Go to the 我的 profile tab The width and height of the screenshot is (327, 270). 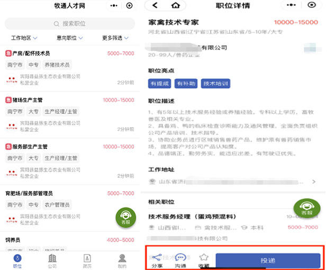[122, 260]
